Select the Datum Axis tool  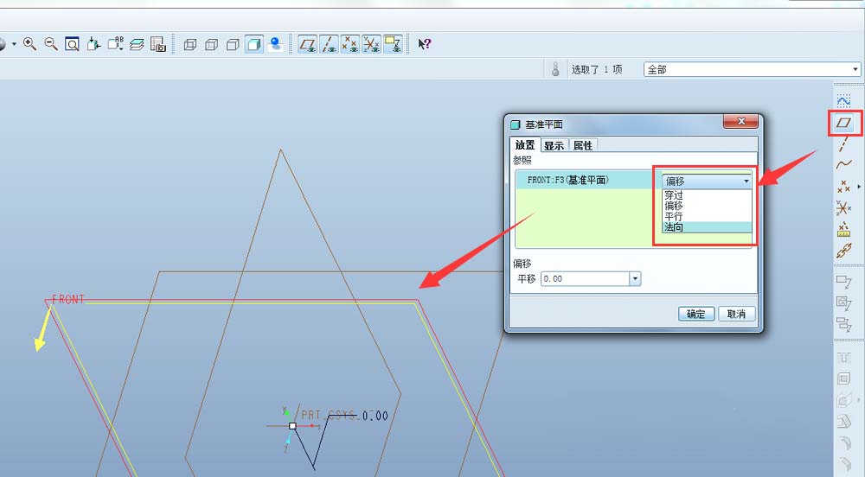point(843,143)
